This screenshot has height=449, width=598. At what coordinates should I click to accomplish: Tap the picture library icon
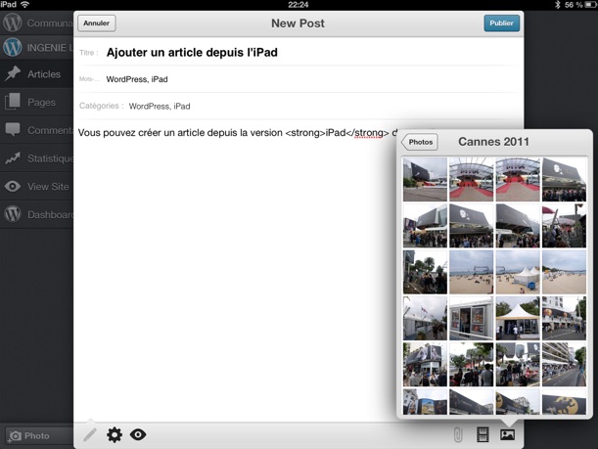coord(507,434)
